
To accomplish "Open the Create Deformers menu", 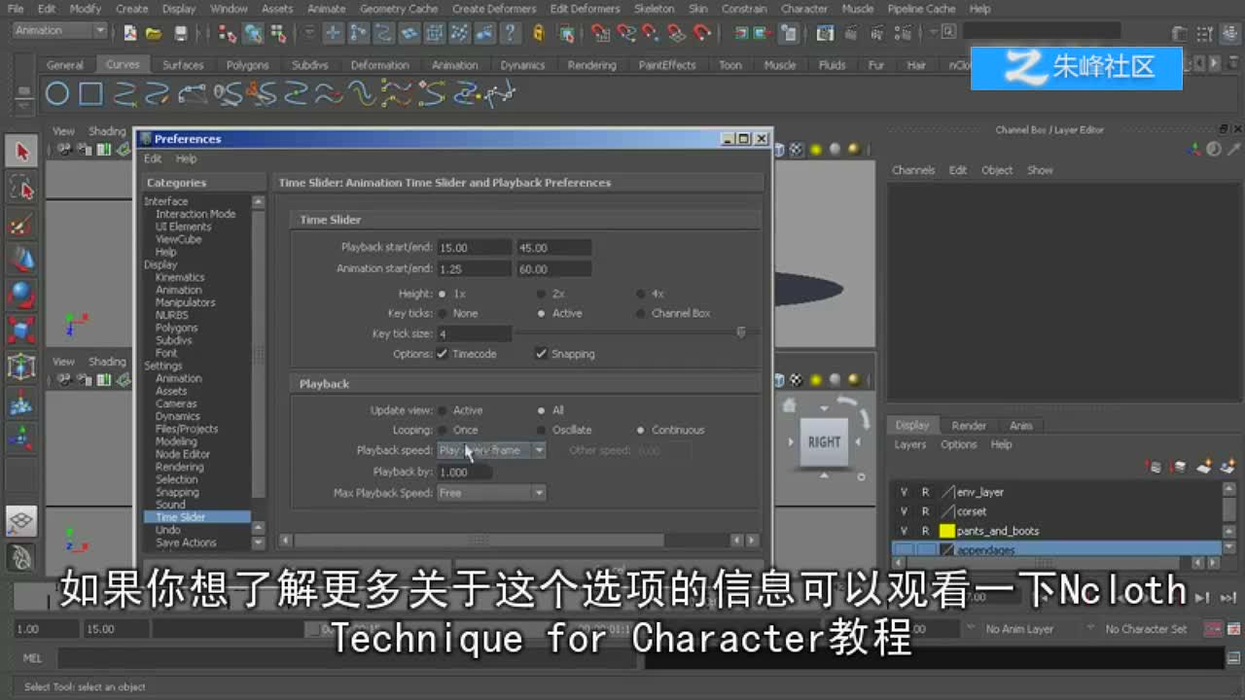I will [x=494, y=9].
